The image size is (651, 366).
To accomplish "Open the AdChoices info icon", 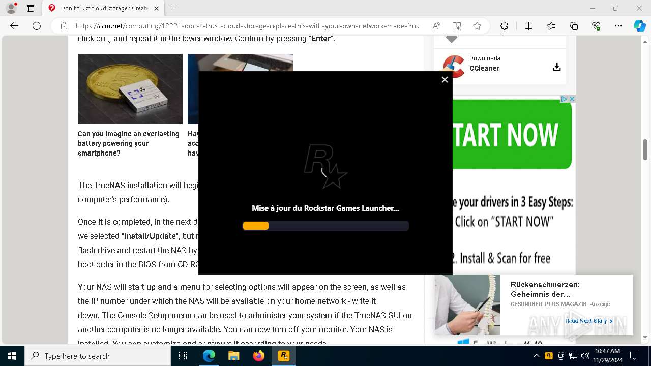I will (564, 99).
